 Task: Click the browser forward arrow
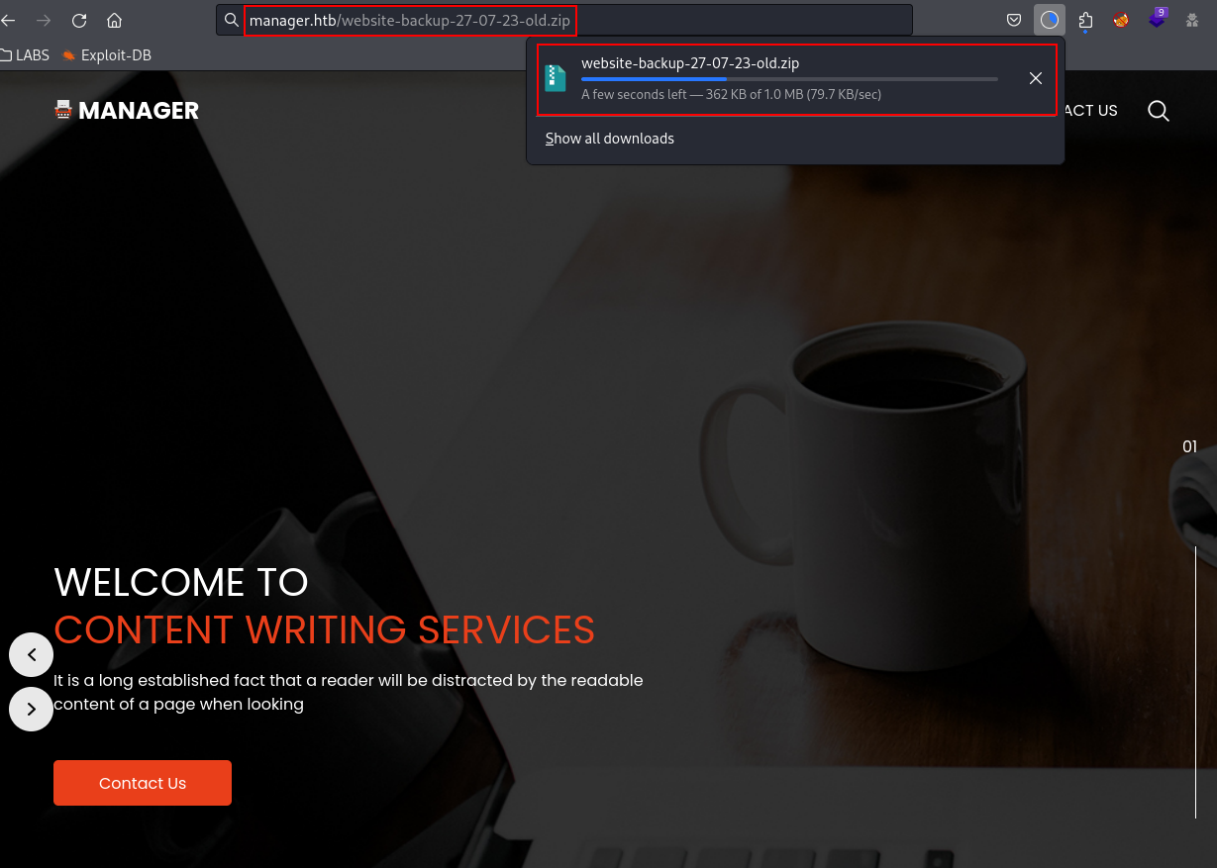[44, 20]
